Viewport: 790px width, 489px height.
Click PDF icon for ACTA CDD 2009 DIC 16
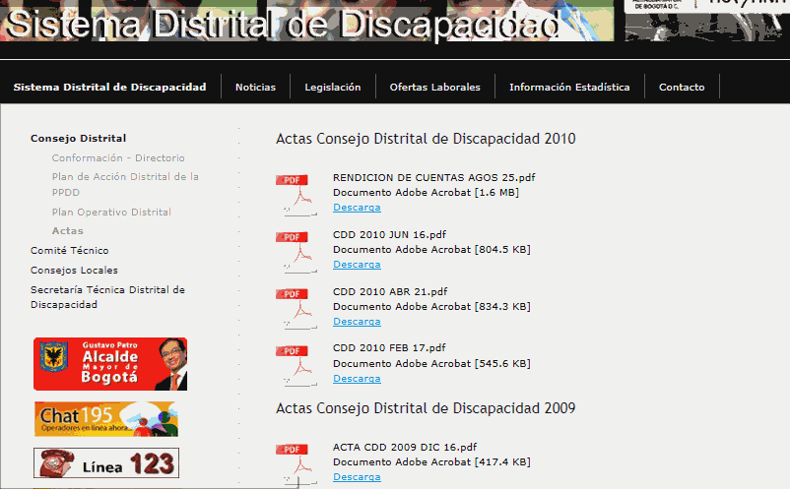(292, 462)
